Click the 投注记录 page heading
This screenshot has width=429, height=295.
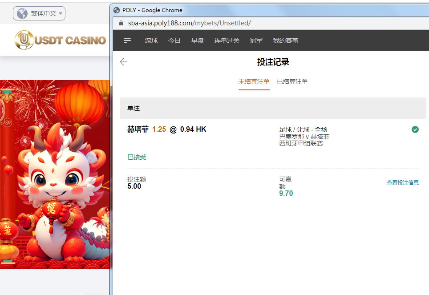click(x=273, y=62)
